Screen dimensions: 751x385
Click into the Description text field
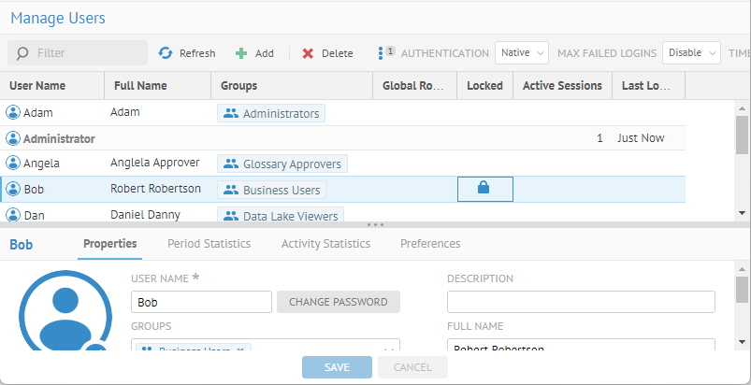581,302
